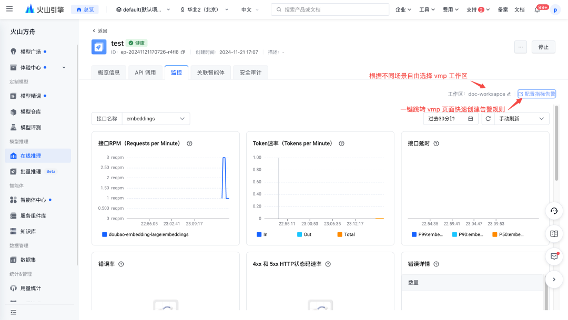Click the help icon next to 接口RPM
The width and height of the screenshot is (568, 320).
pos(189,143)
